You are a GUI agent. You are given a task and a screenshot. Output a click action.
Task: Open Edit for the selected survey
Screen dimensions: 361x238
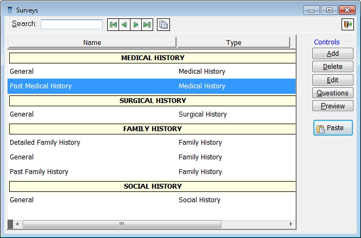332,80
